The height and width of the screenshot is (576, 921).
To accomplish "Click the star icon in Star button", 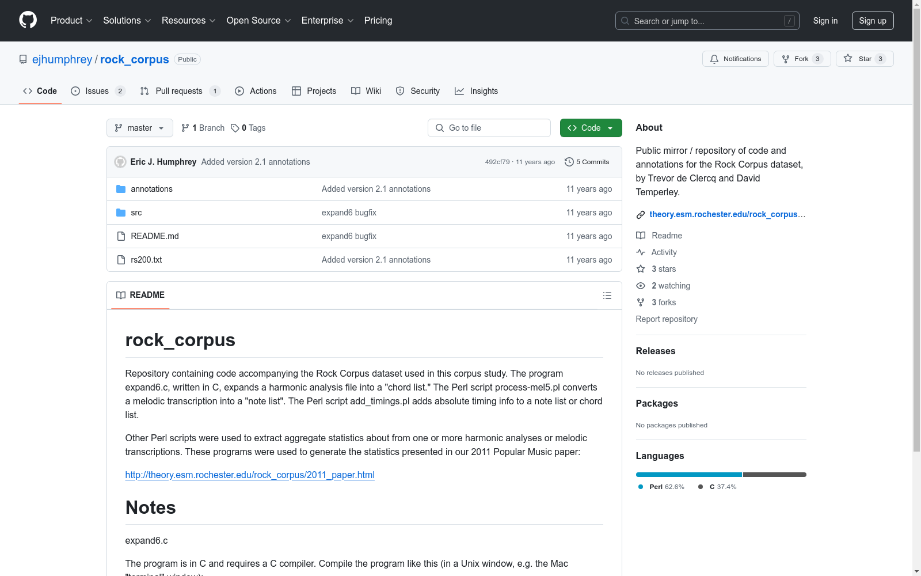I will pyautogui.click(x=848, y=58).
